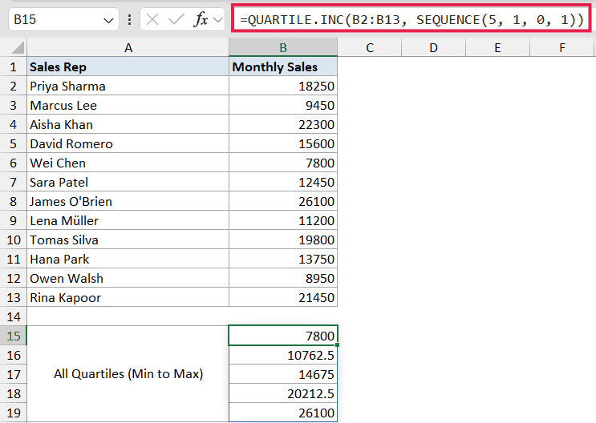This screenshot has height=423, width=596.
Task: Expand the formula bar chevron next to fx
Action: tap(218, 19)
